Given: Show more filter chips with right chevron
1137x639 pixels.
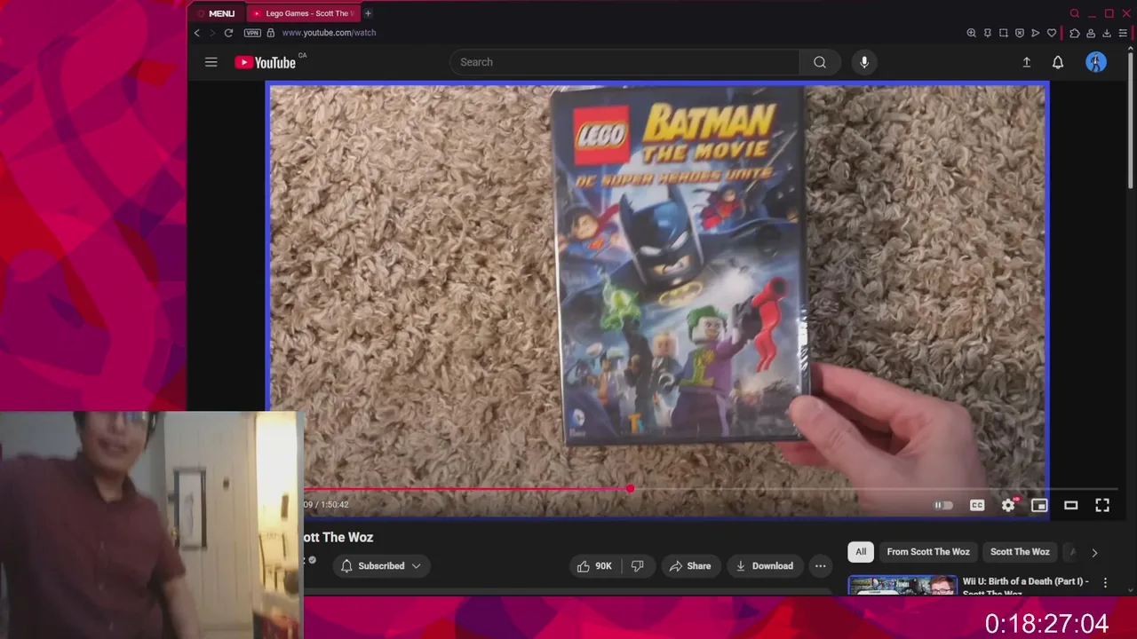Looking at the screenshot, I should point(1094,552).
